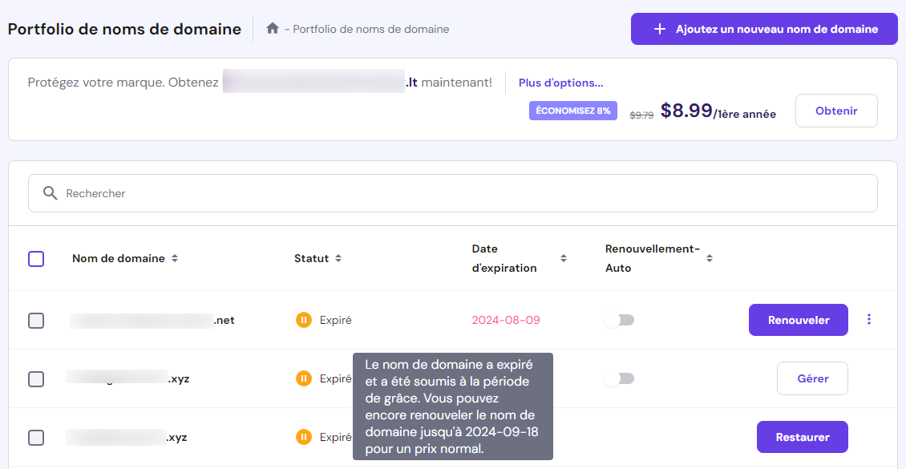Enable auto-renewal for the first .xyz domain
Image resolution: width=906 pixels, height=469 pixels.
[x=619, y=378]
